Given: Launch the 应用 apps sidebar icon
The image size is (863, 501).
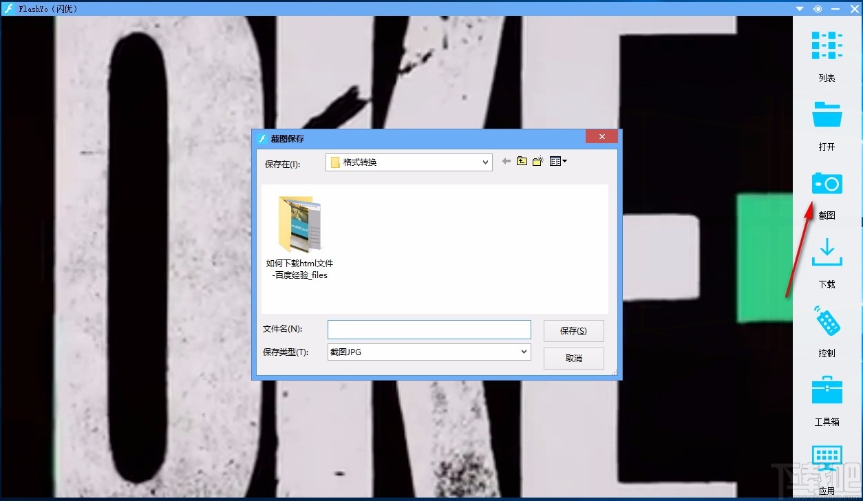Looking at the screenshot, I should 826,458.
